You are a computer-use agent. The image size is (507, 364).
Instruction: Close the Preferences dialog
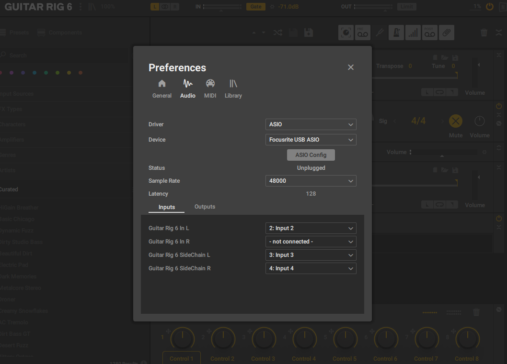coord(350,67)
